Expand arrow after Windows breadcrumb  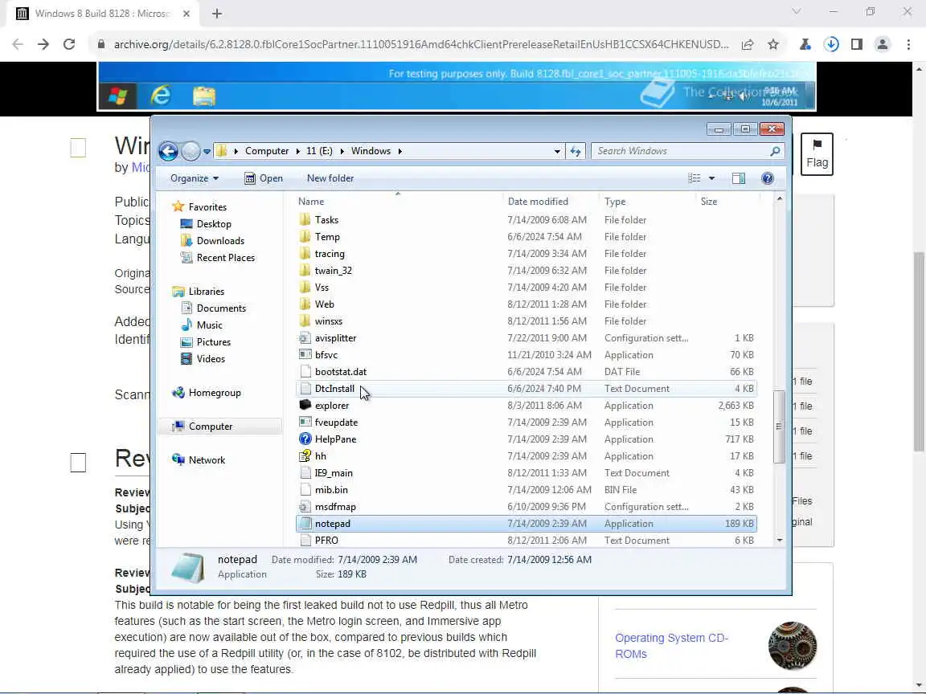399,151
